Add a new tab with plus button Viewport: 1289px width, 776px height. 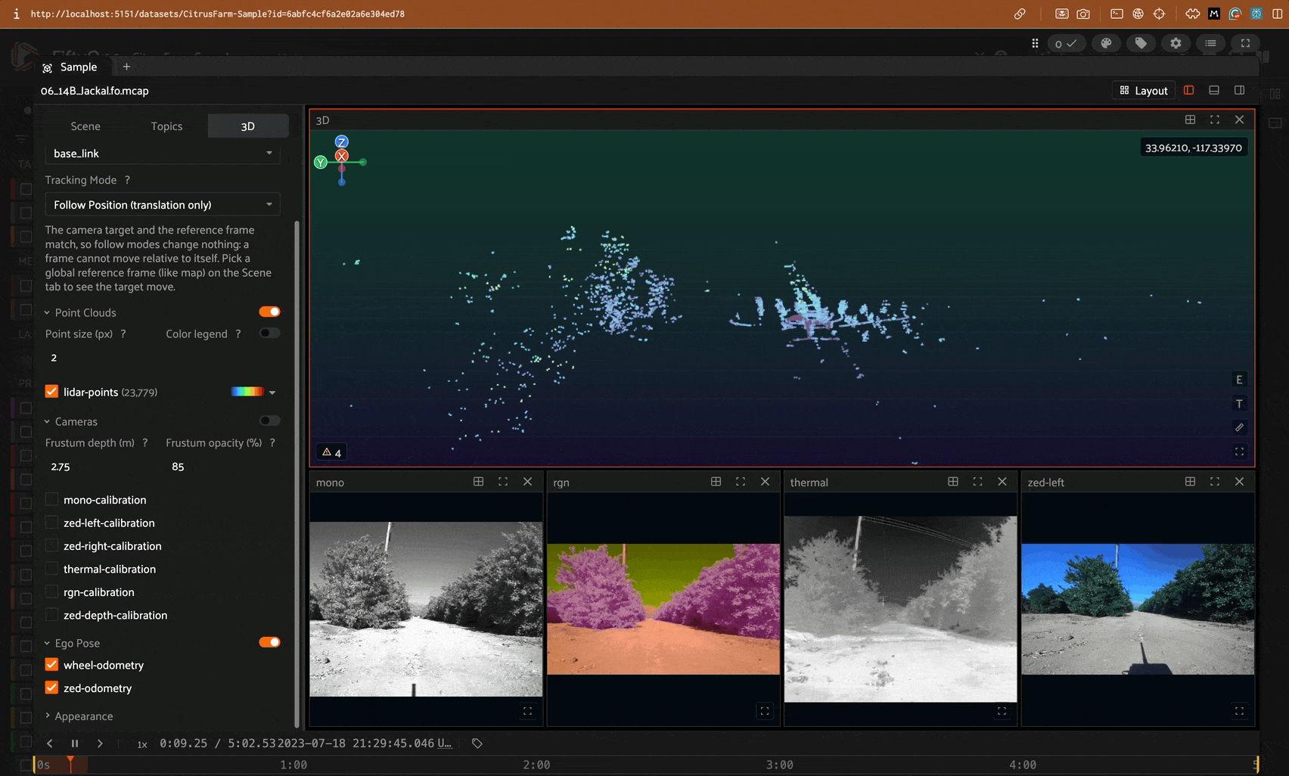coord(126,67)
